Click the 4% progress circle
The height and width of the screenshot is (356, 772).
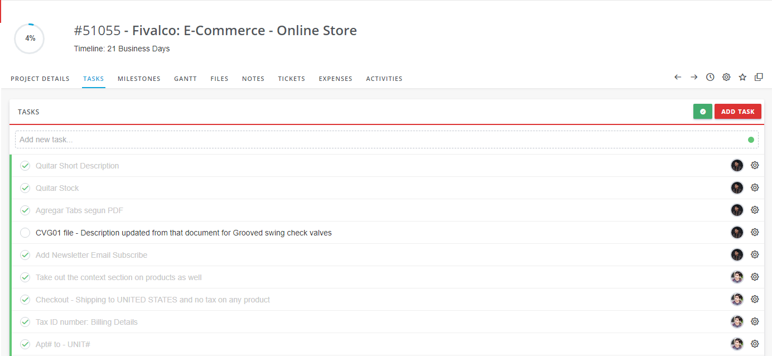point(30,39)
